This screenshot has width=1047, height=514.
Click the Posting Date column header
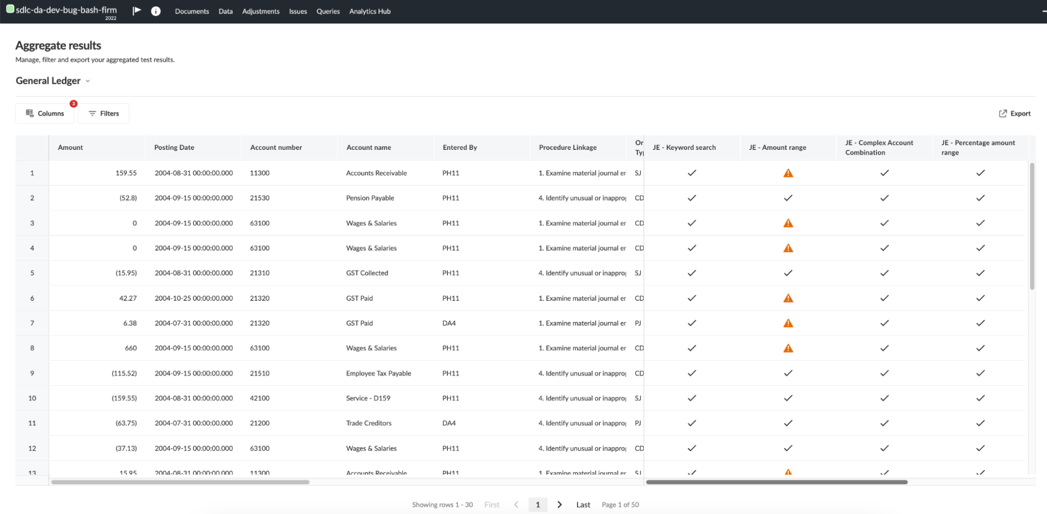(174, 147)
